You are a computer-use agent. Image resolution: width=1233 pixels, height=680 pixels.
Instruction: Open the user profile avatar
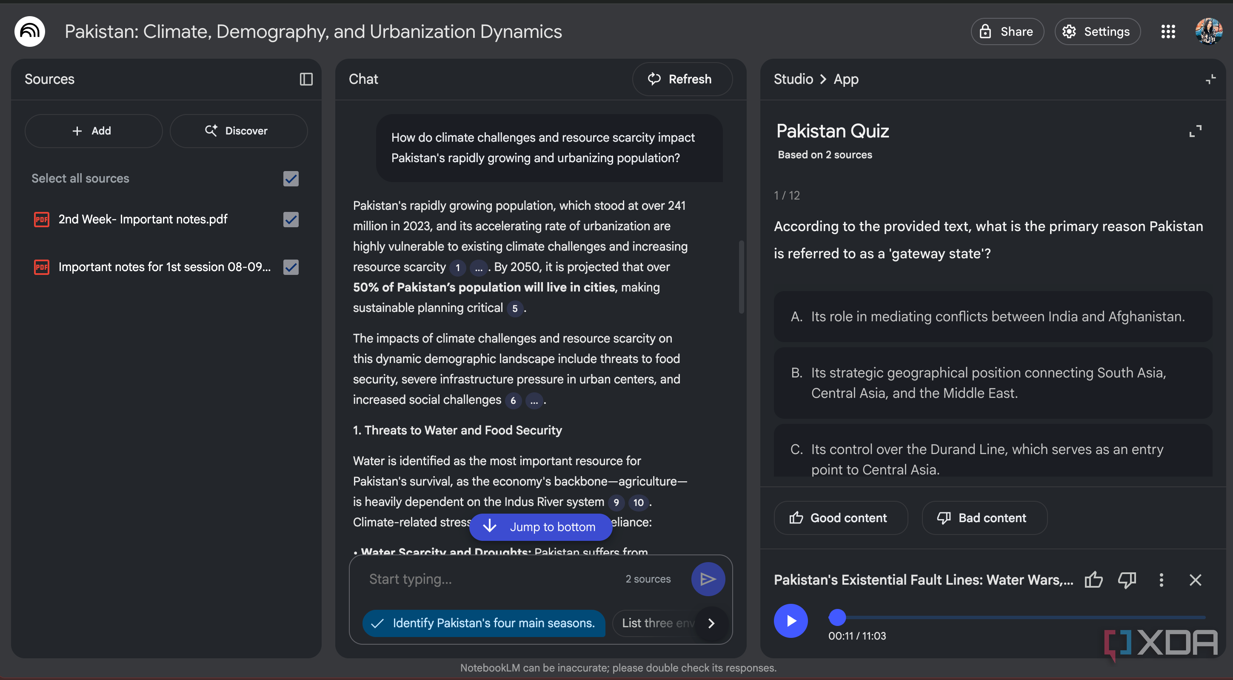(x=1209, y=31)
